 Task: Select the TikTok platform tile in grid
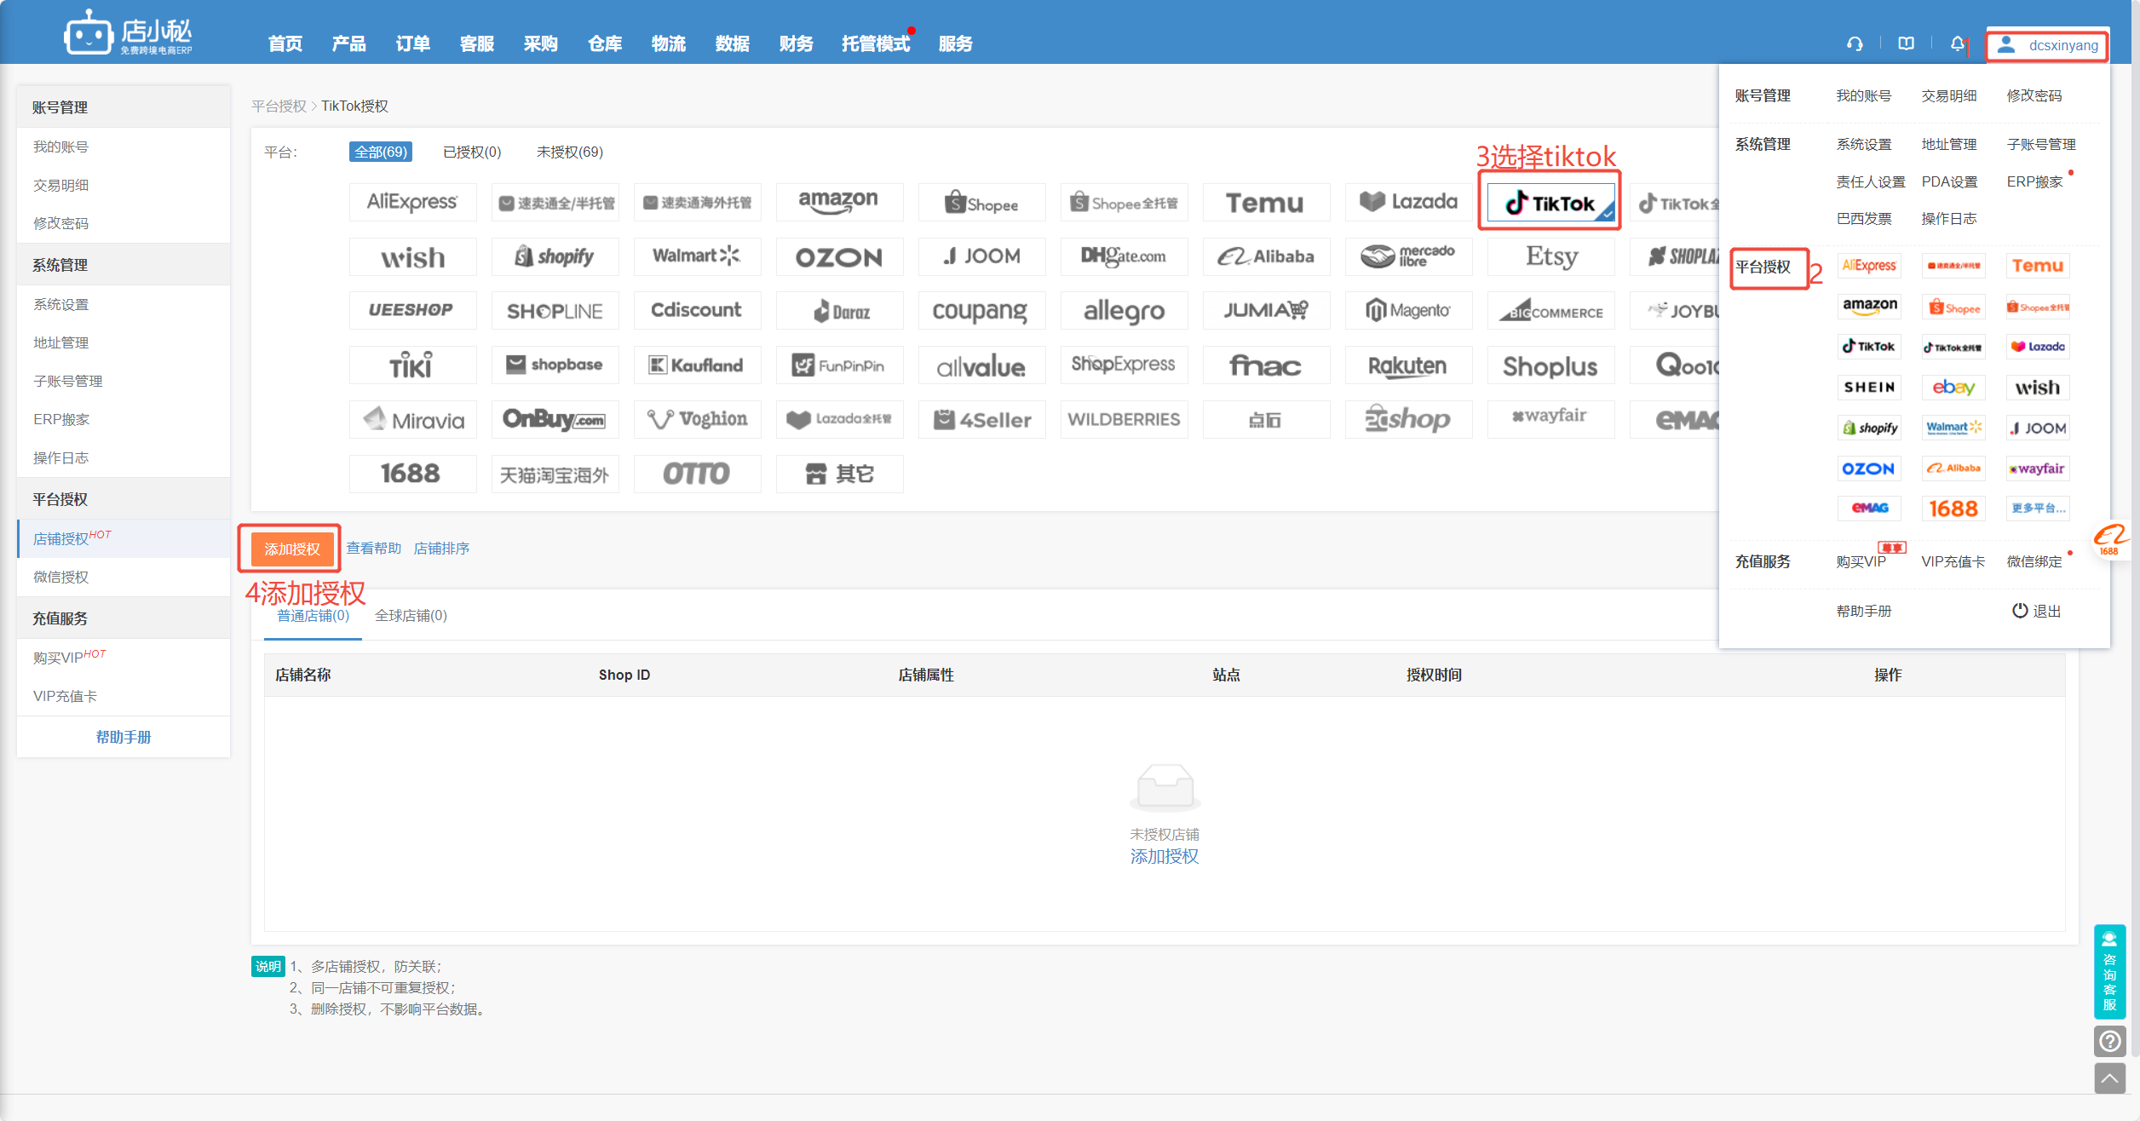pos(1550,203)
